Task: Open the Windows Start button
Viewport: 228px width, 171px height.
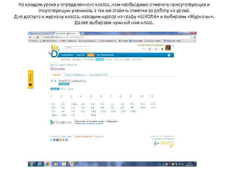Action: click(x=31, y=164)
